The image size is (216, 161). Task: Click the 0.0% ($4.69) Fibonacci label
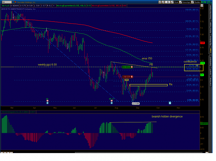[193, 100]
